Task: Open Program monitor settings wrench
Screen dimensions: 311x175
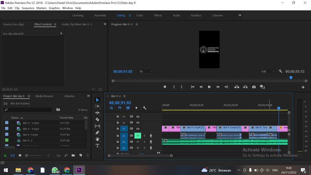Action: (280, 71)
